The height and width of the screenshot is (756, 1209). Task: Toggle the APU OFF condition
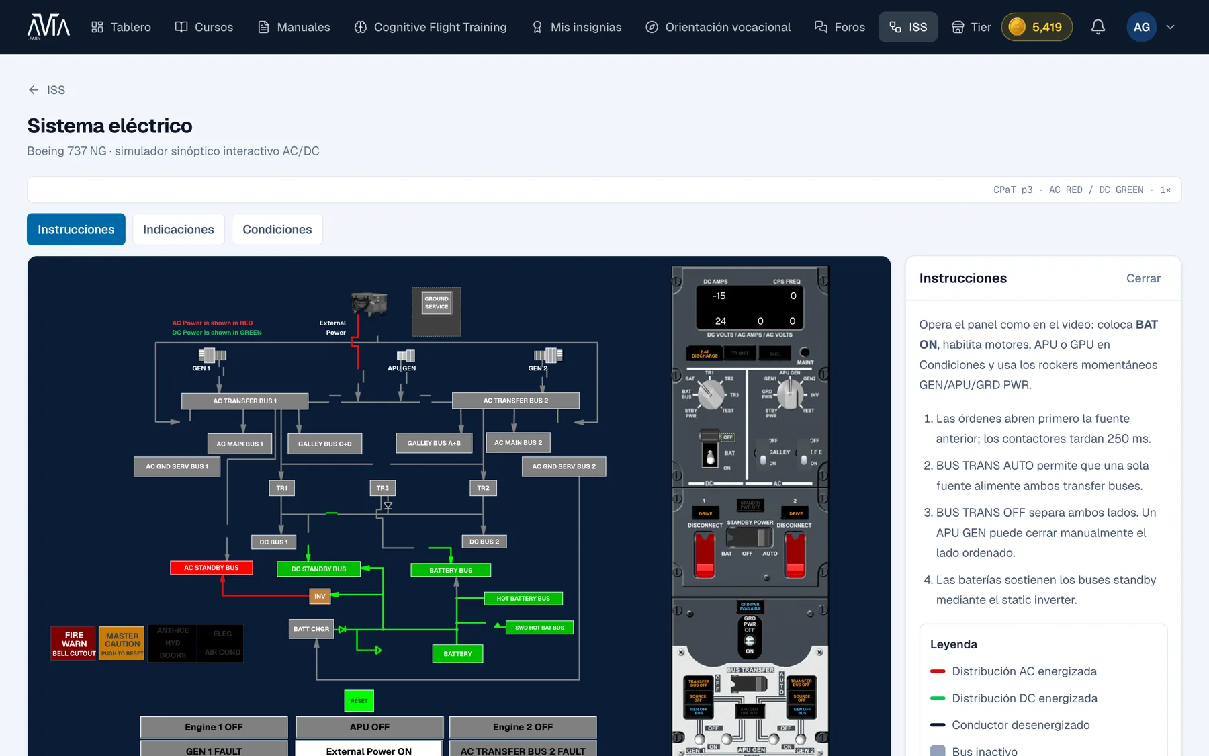(369, 727)
